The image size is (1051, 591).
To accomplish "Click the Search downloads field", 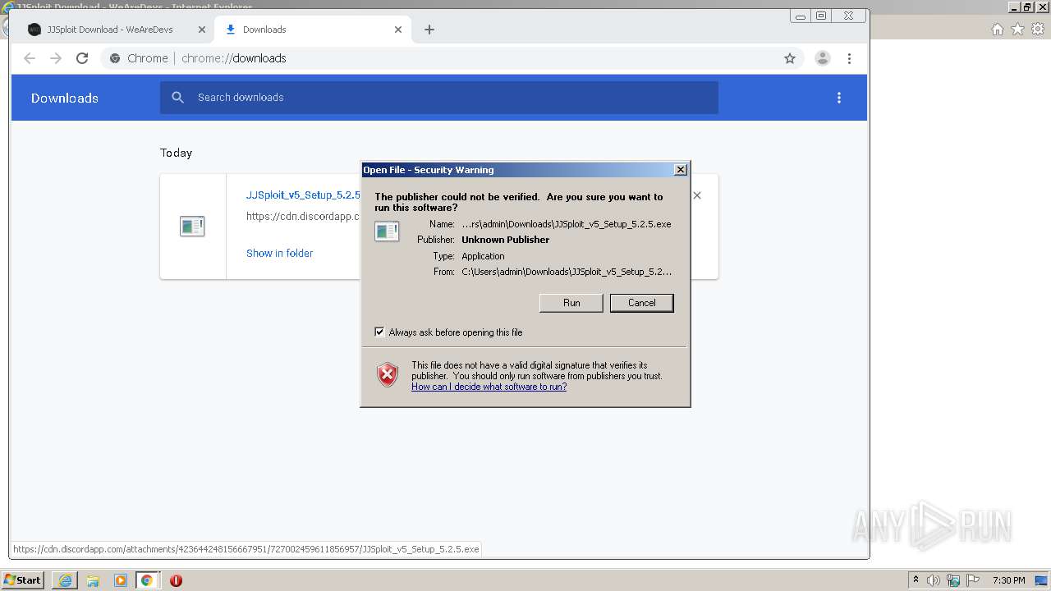I will point(439,98).
